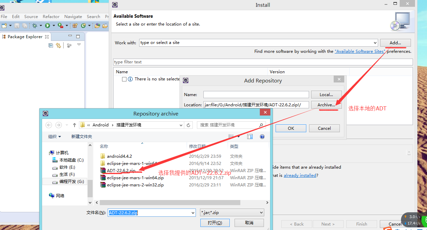Click 取消 button in file dialog
This screenshot has height=230, width=427.
coord(249,223)
